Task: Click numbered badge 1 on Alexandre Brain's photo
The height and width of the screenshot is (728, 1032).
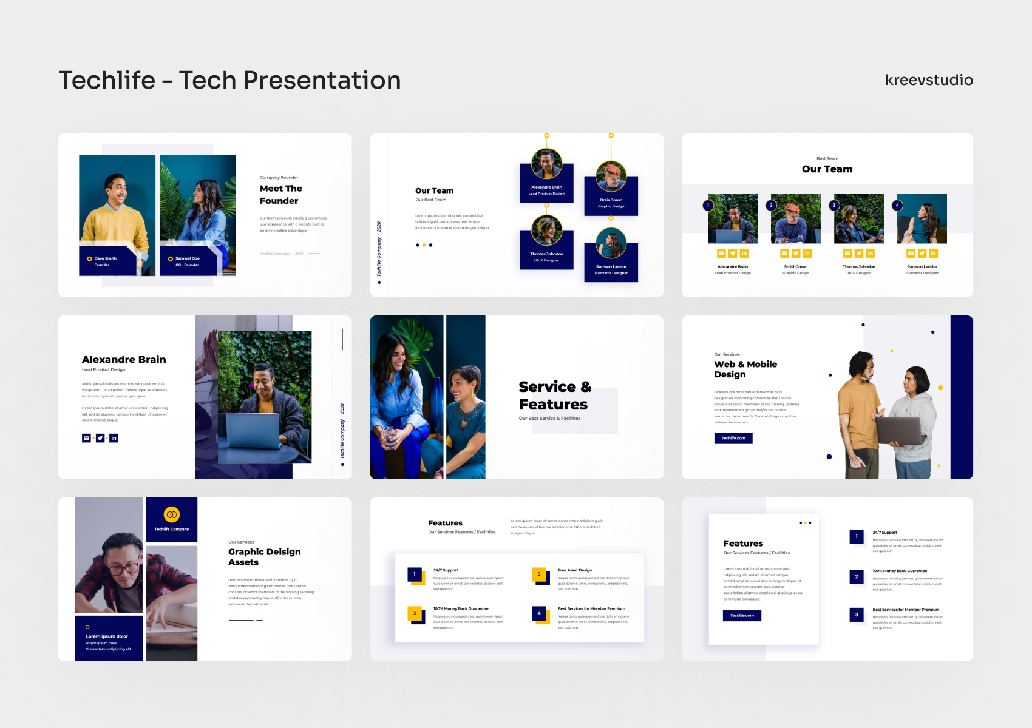Action: tap(708, 206)
